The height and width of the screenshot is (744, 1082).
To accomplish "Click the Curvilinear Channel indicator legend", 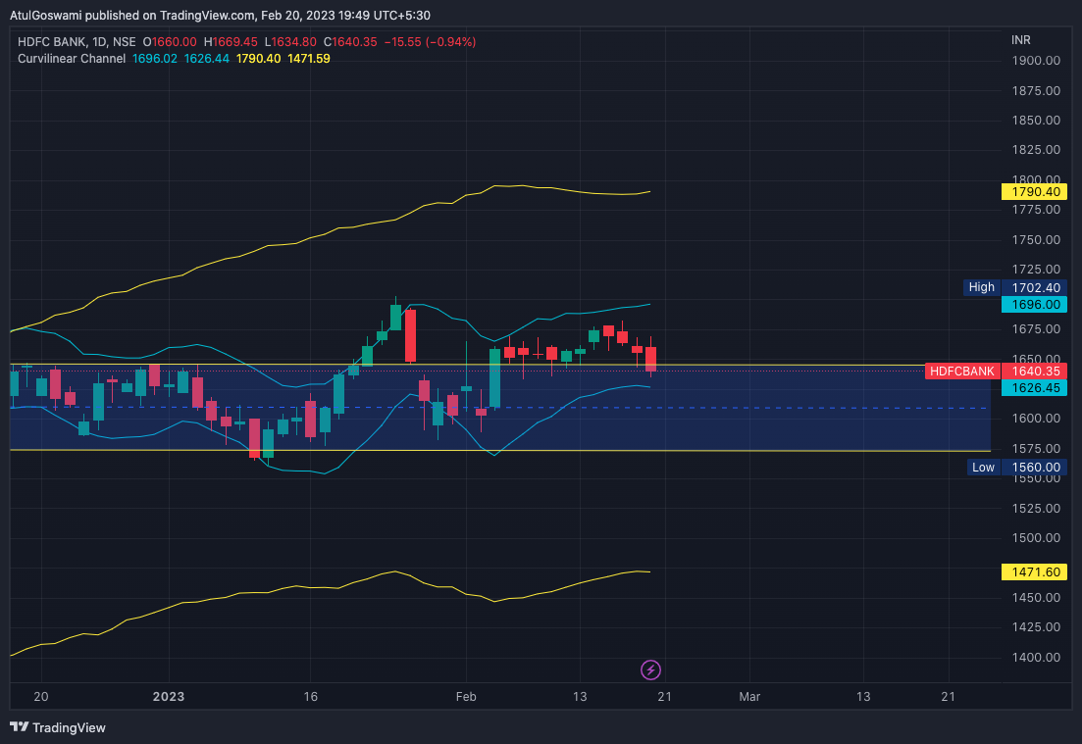I will (72, 59).
